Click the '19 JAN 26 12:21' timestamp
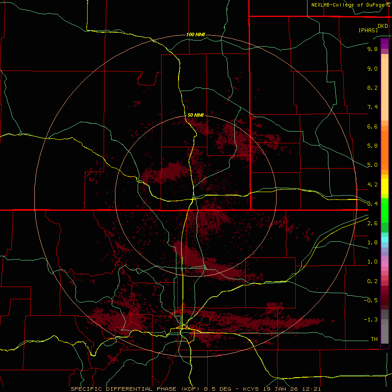Image resolution: width=392 pixels, height=392 pixels. [292, 389]
